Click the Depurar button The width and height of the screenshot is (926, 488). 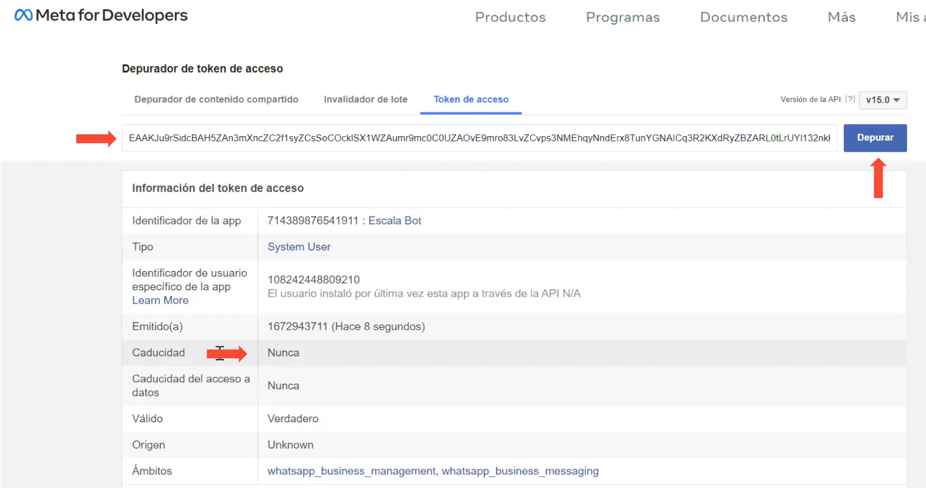(x=875, y=138)
